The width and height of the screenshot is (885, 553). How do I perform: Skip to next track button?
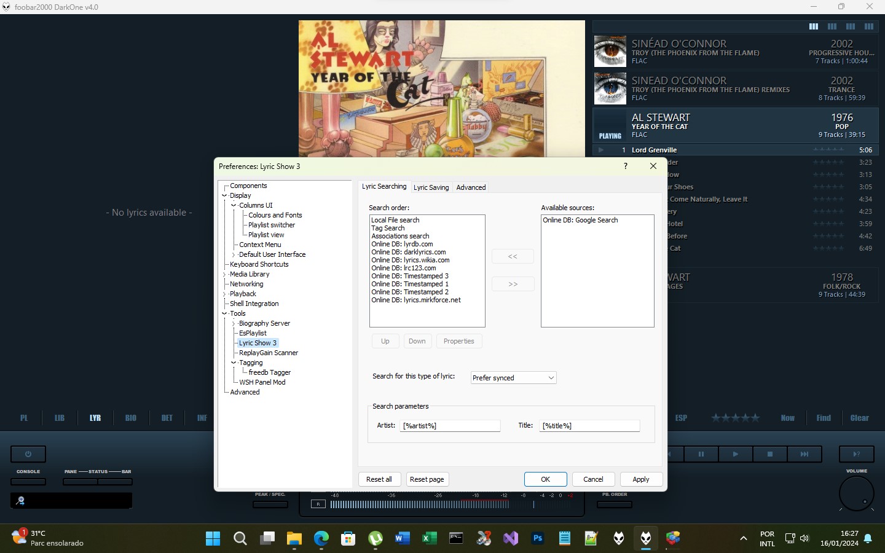coord(804,454)
